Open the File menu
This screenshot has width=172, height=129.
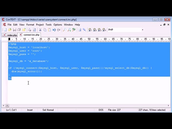pyautogui.click(x=9, y=24)
